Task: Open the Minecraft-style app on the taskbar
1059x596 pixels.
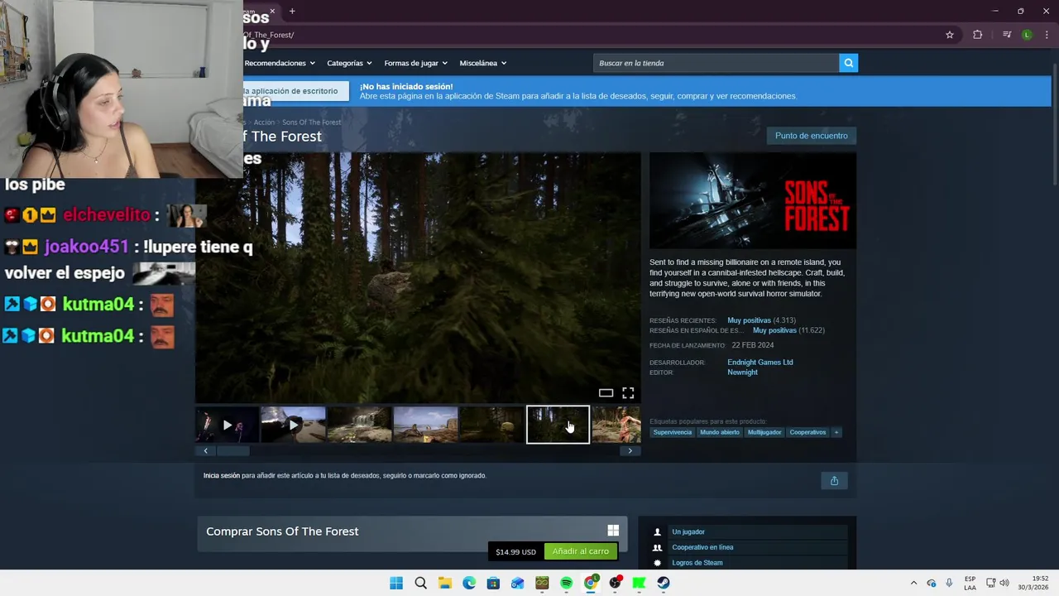Action: click(542, 583)
